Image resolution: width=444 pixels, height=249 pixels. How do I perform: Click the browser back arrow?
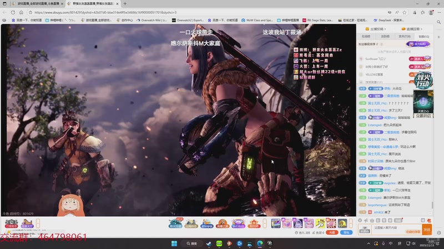pyautogui.click(x=4, y=12)
